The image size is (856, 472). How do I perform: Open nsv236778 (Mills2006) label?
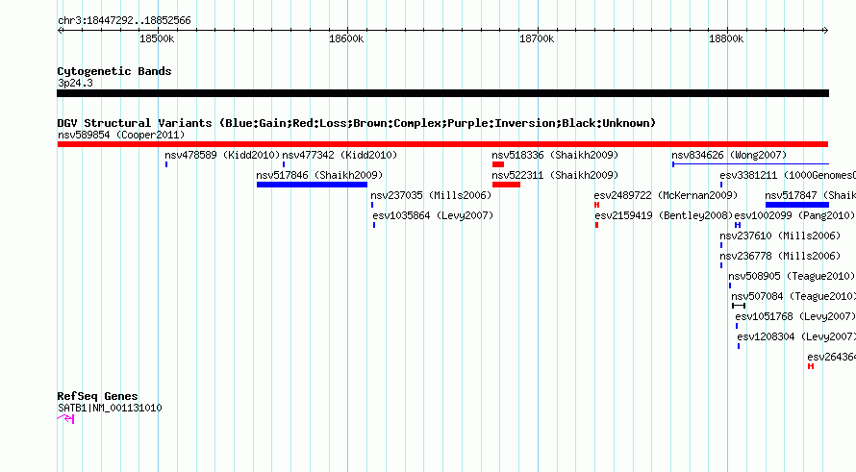[780, 256]
